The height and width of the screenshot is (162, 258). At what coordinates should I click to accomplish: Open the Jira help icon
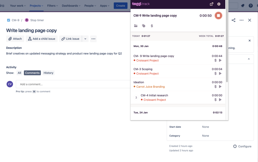pyautogui.click(x=251, y=6)
